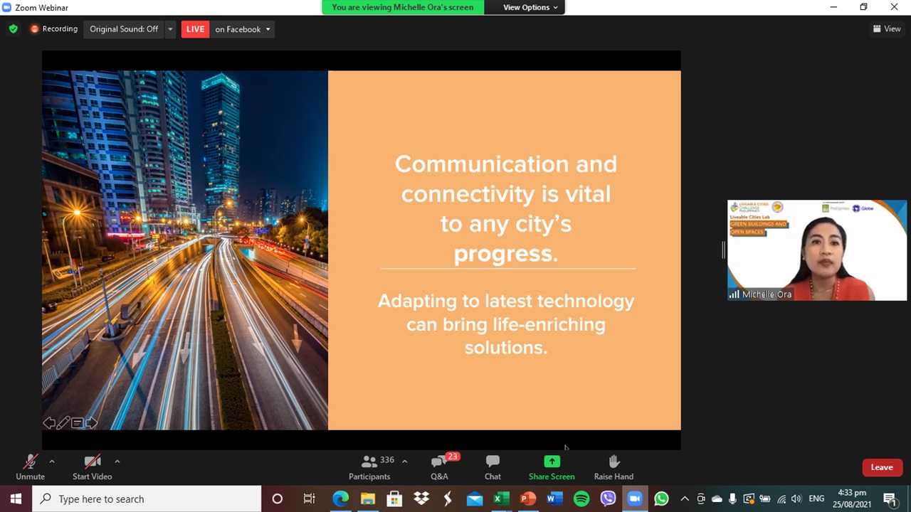Toggle Original Sound: Off button
Image resolution: width=911 pixels, height=512 pixels.
124,29
